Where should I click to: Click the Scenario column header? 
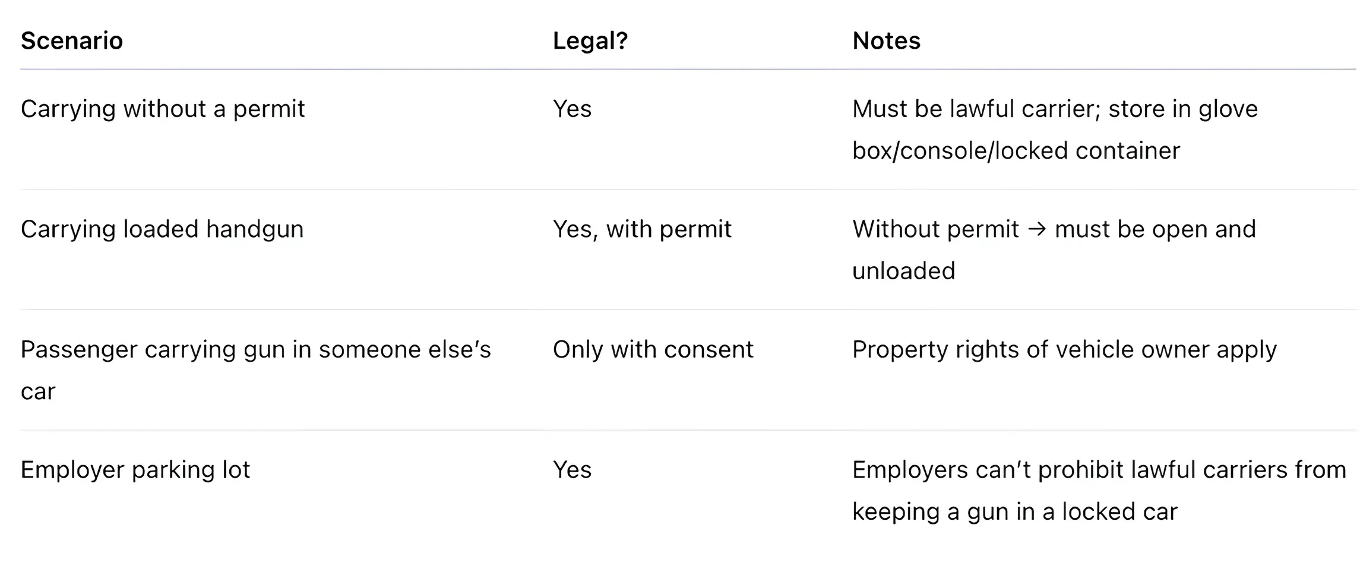click(72, 41)
